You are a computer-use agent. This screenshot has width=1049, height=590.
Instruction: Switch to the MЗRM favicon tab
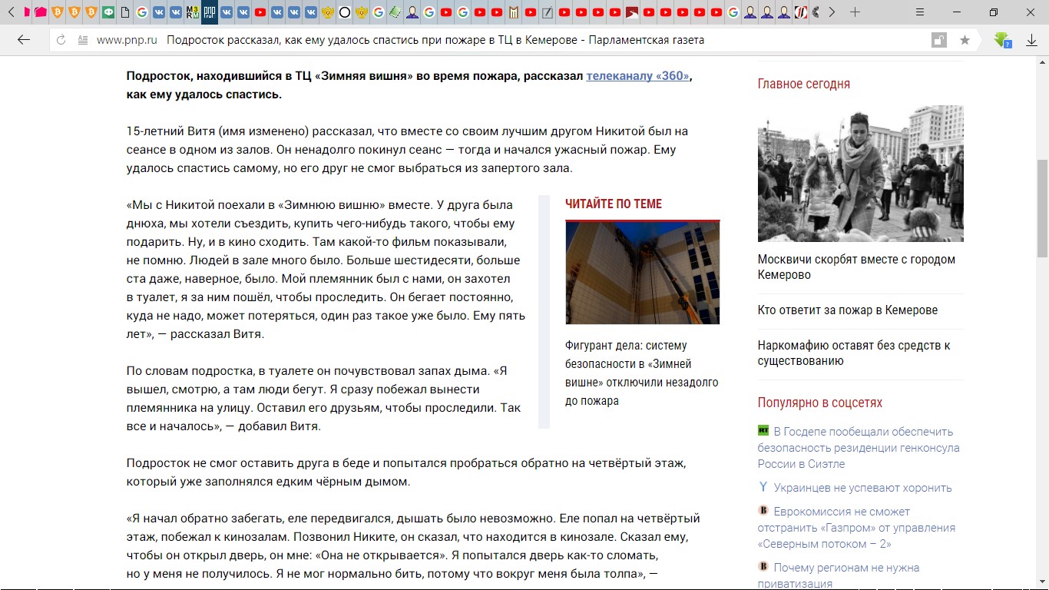click(193, 12)
